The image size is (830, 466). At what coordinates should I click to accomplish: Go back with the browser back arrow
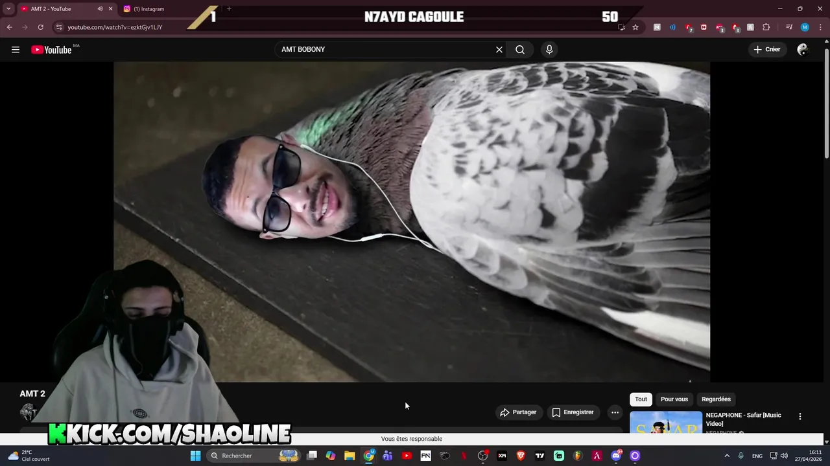pos(9,27)
